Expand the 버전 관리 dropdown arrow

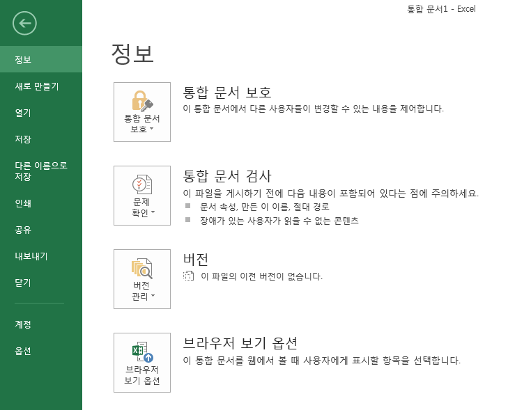click(x=153, y=296)
